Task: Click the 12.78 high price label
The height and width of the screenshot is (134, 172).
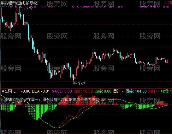Action: [x=28, y=9]
